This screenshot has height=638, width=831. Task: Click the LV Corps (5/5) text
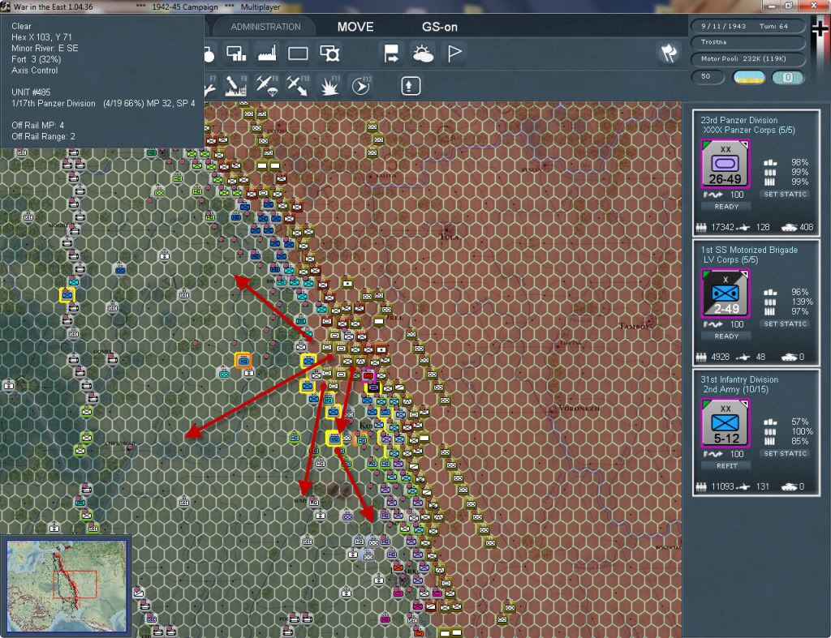point(730,260)
